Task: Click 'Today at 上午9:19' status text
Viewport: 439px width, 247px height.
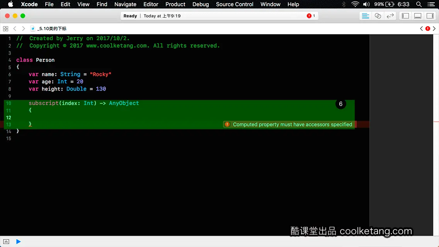Action: 162,16
